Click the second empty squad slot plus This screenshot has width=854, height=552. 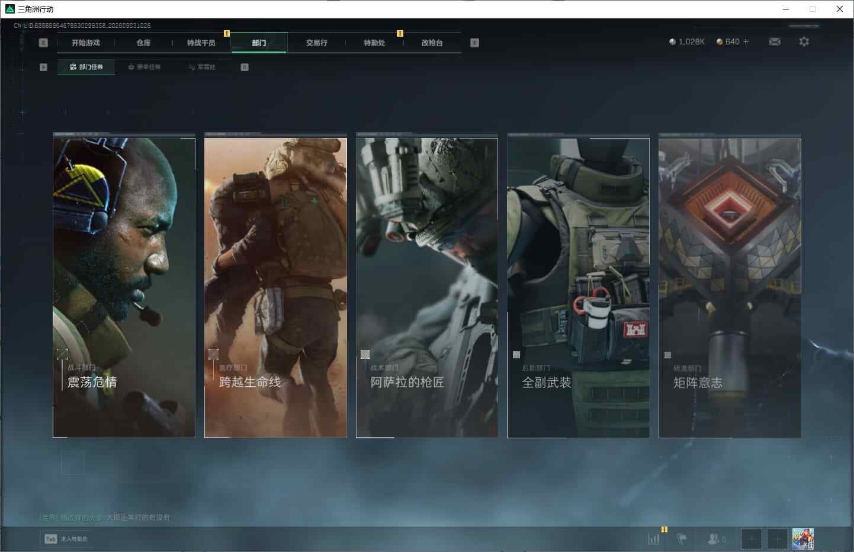(778, 539)
